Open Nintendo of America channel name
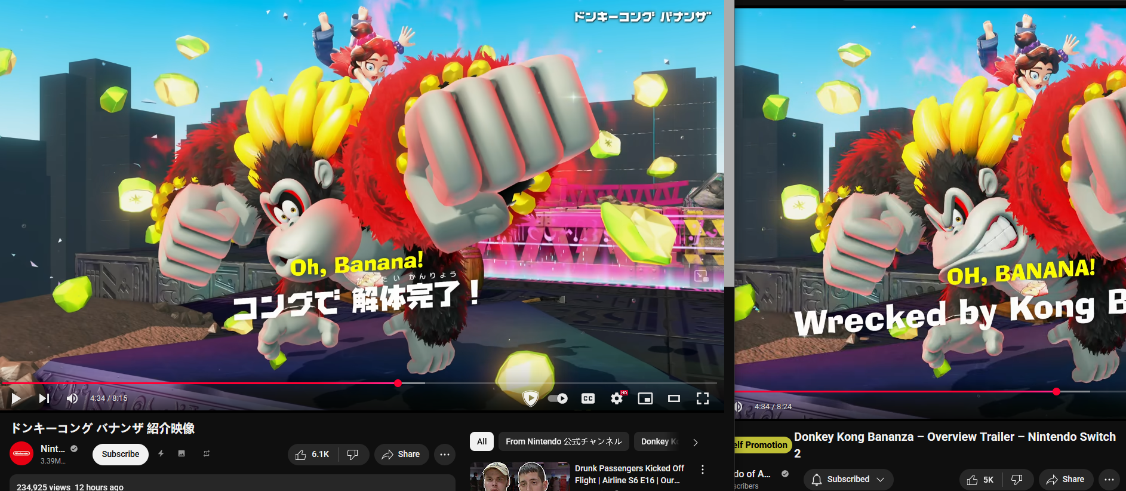The height and width of the screenshot is (491, 1126). pyautogui.click(x=752, y=474)
